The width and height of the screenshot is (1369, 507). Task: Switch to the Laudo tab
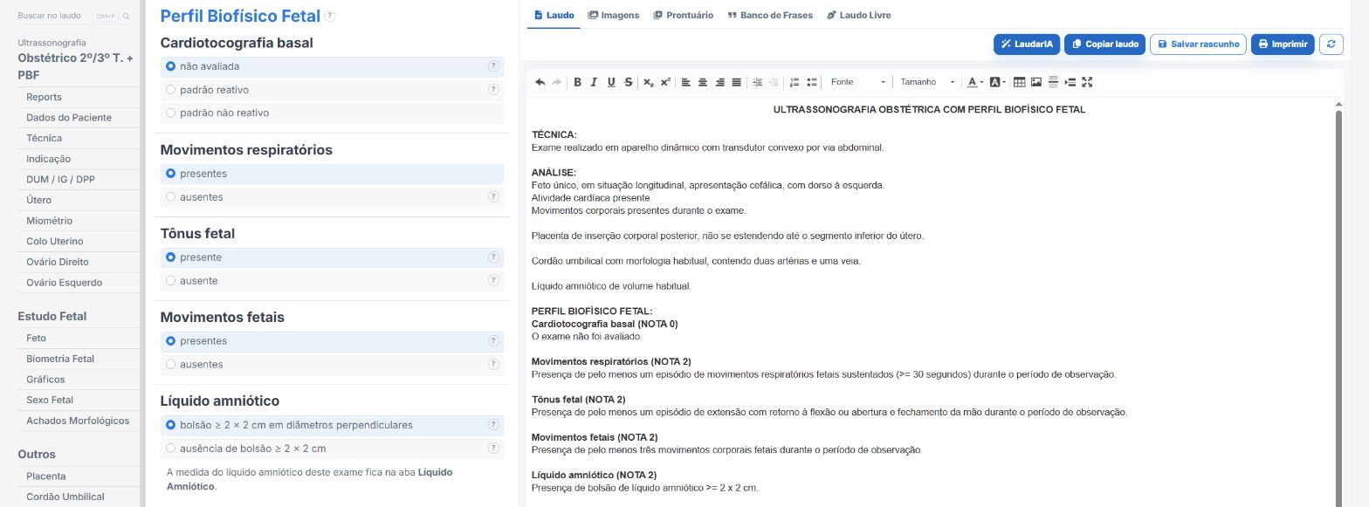pyautogui.click(x=554, y=15)
